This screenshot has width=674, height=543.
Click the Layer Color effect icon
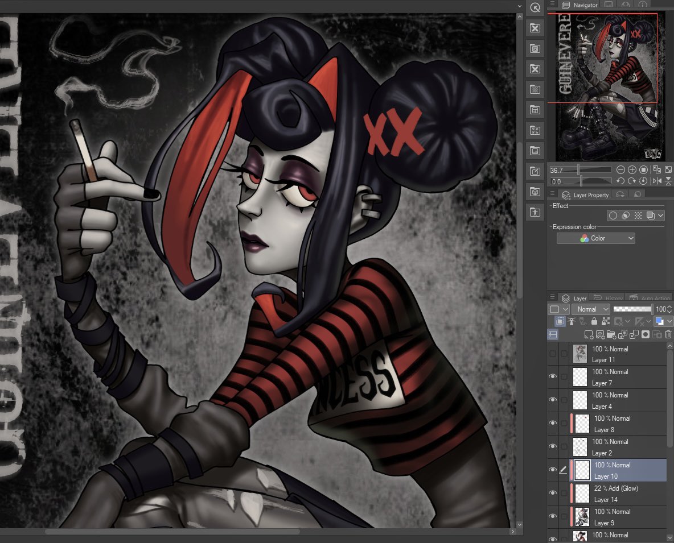click(x=650, y=215)
